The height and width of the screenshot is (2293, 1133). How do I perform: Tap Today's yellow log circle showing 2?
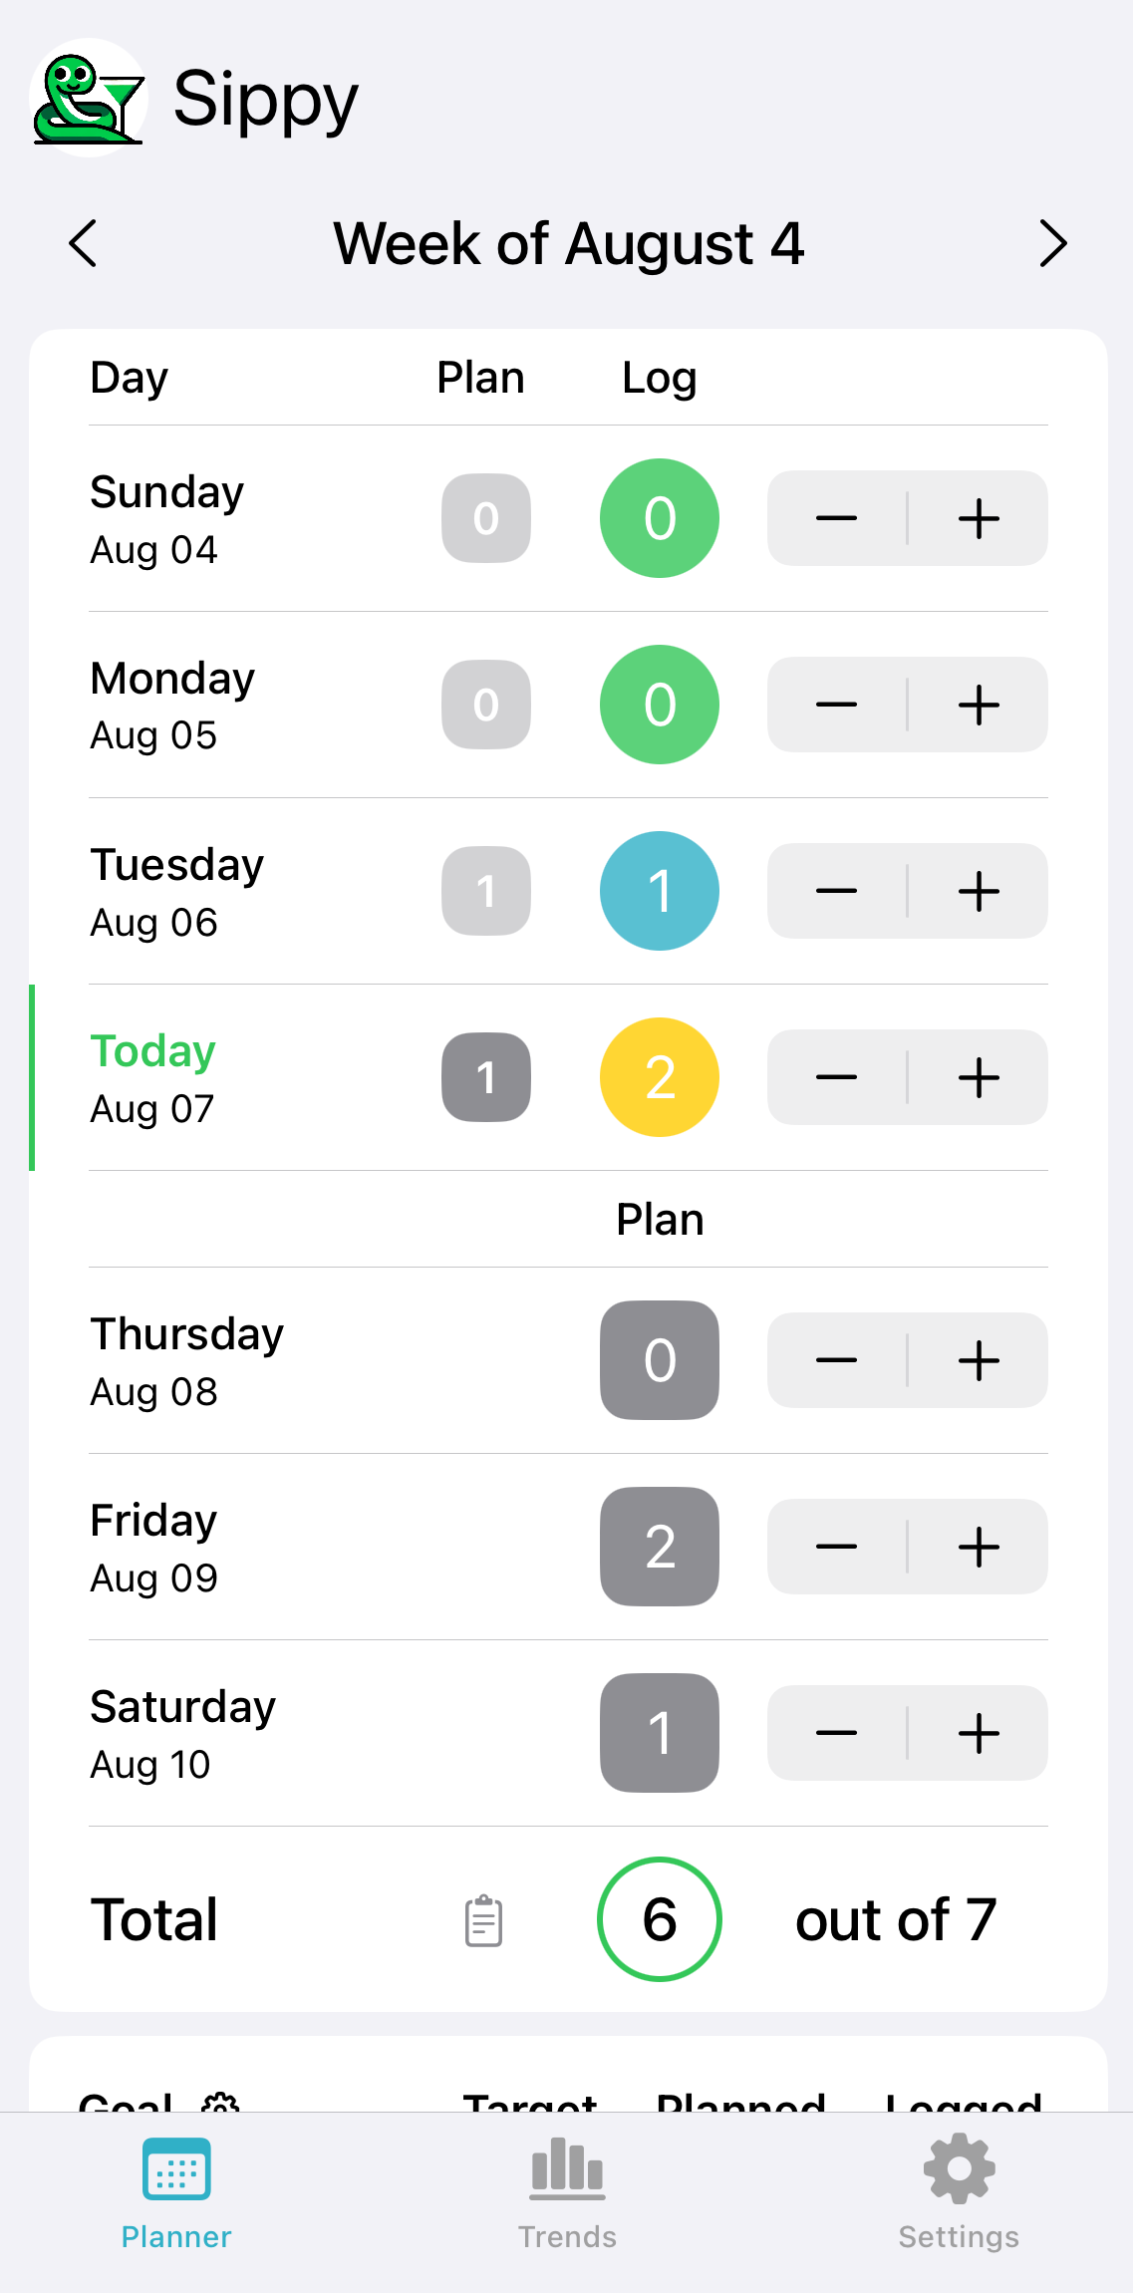click(660, 1077)
